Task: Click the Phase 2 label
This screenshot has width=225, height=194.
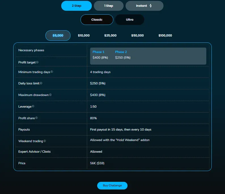Action: (121, 52)
